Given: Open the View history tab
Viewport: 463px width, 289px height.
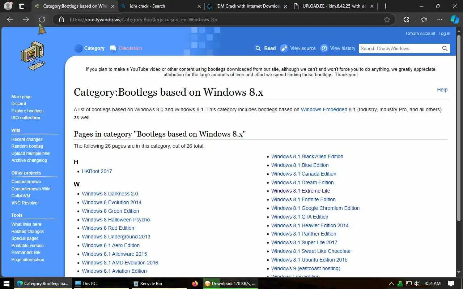Looking at the screenshot, I should coord(338,48).
